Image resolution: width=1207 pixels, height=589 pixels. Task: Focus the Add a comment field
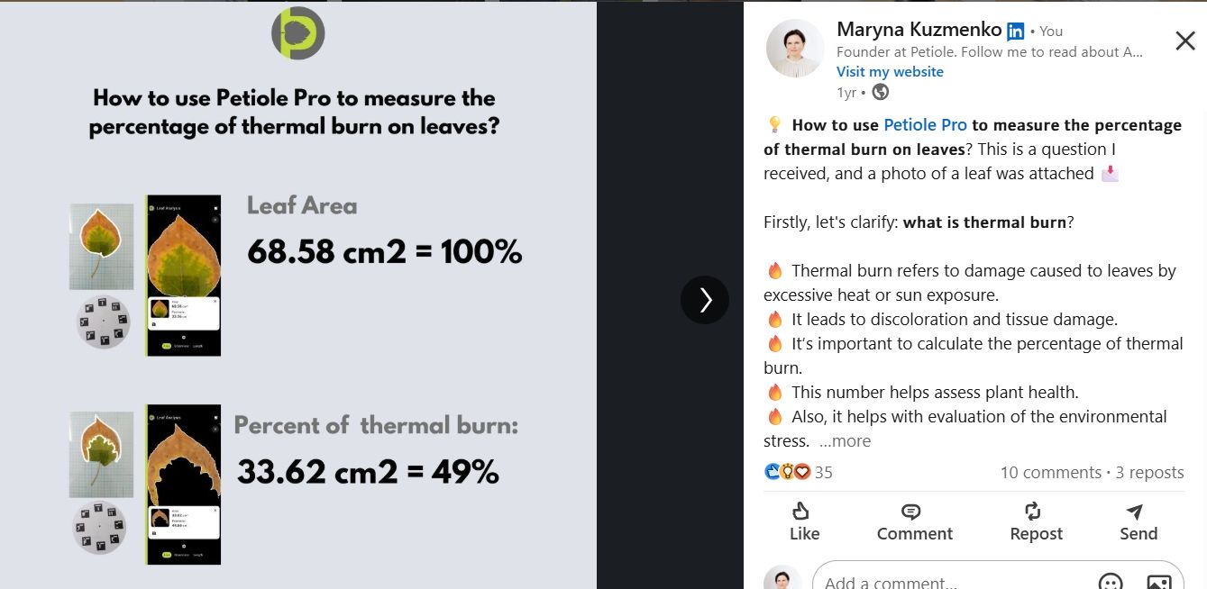pyautogui.click(x=946, y=579)
